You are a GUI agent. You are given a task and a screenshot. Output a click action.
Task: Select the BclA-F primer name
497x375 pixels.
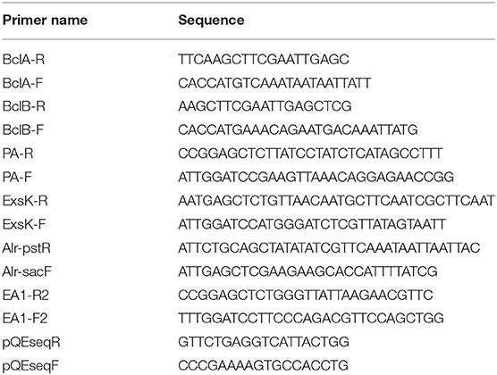(22, 83)
